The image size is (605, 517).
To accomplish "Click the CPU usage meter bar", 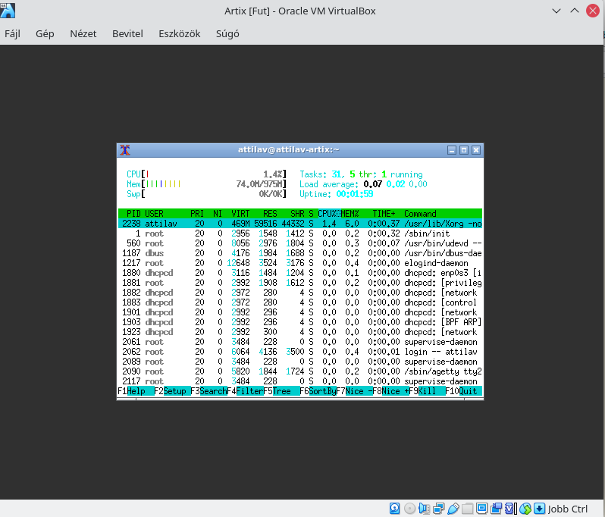I will tap(206, 174).
